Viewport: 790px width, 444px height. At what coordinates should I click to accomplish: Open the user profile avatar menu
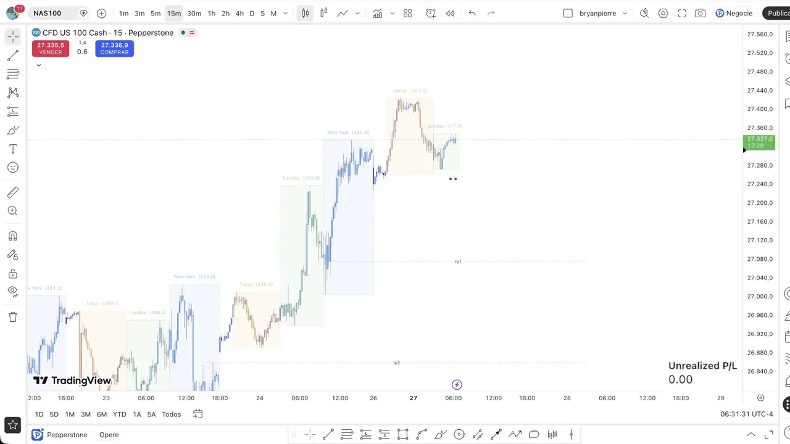[13, 12]
